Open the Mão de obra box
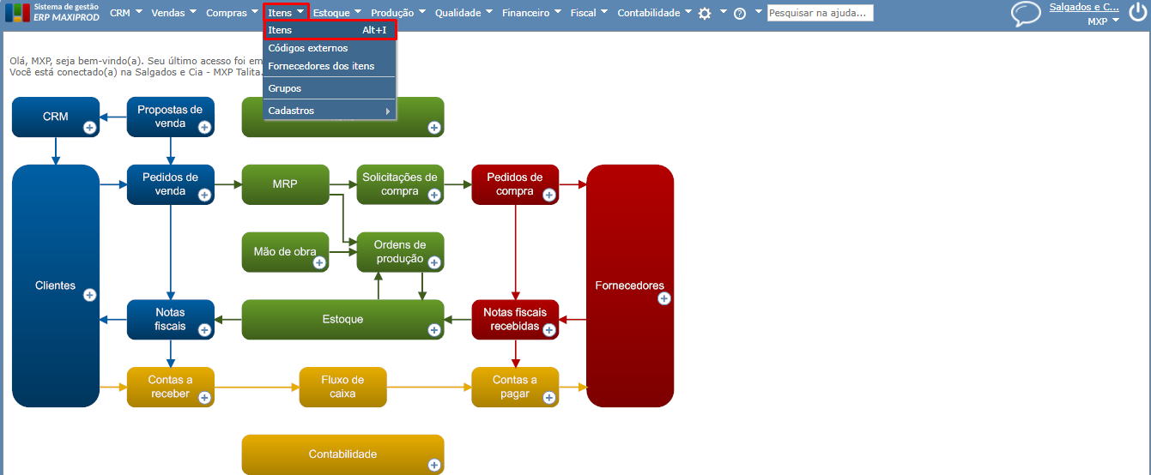 (285, 252)
